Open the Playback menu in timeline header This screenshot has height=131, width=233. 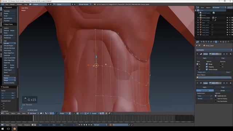(27, 125)
